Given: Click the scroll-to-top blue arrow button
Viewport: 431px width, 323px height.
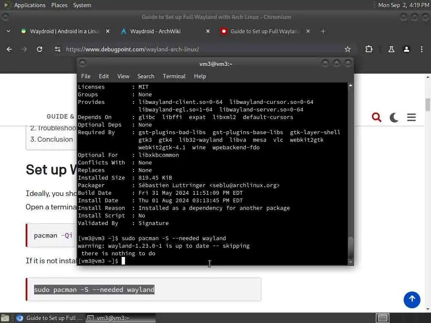Looking at the screenshot, I should [412, 299].
